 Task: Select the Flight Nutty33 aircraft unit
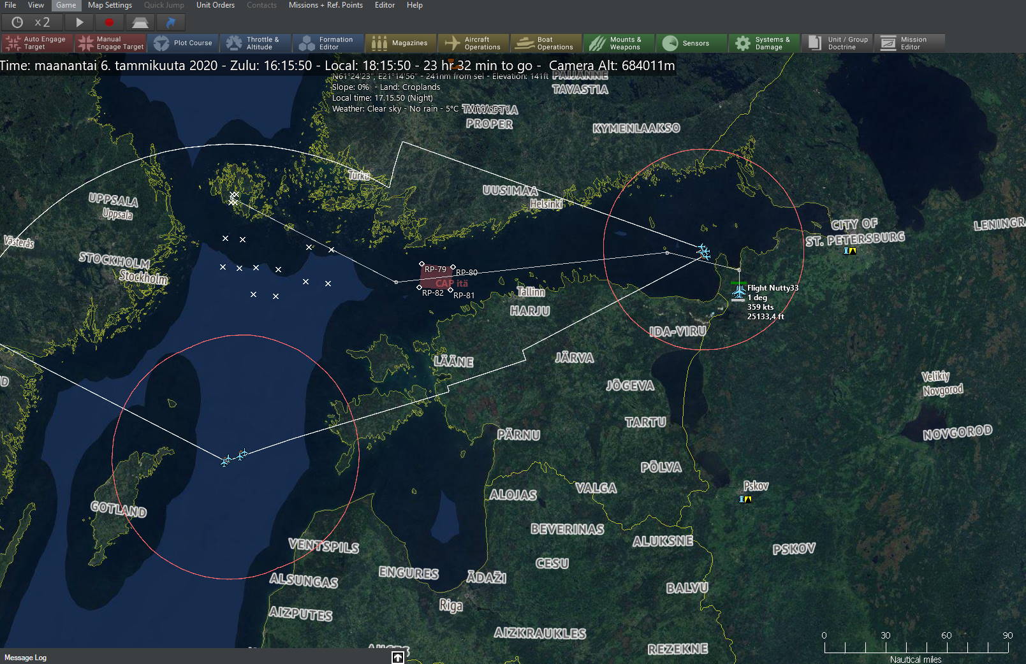point(738,292)
